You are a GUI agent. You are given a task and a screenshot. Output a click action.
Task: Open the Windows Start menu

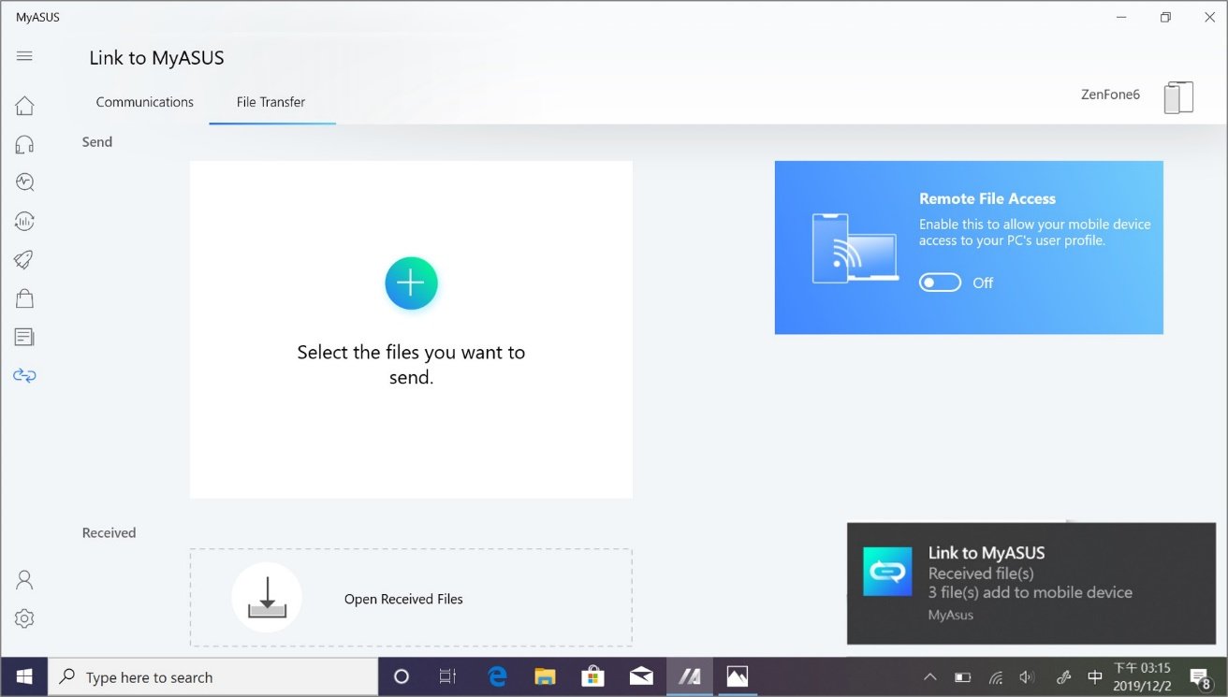tap(24, 676)
